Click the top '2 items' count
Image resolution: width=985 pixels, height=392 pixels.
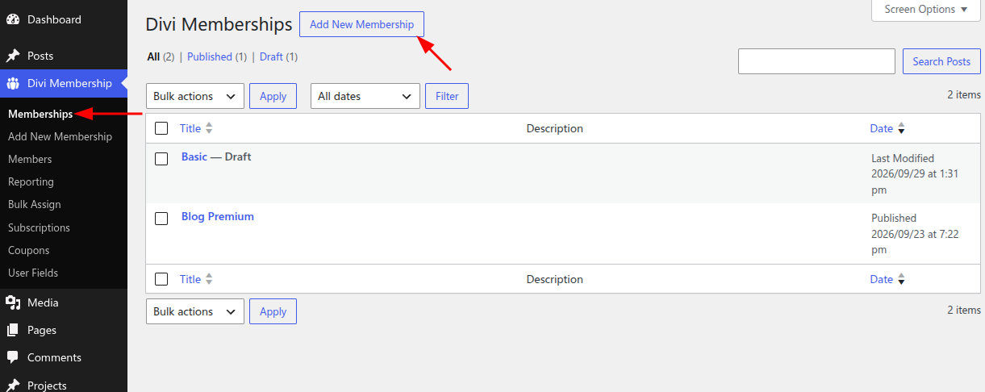(x=964, y=94)
